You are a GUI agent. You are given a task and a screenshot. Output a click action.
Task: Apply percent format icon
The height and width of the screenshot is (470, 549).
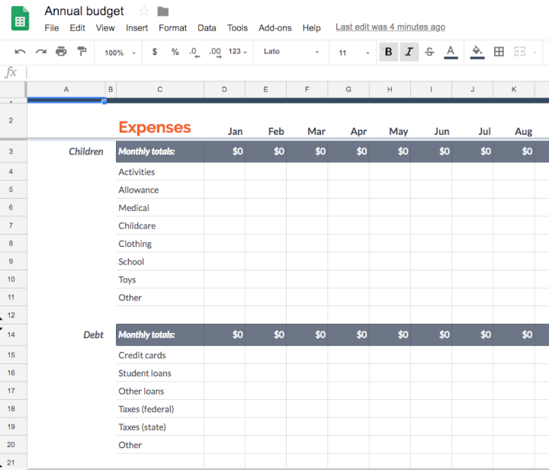click(x=175, y=52)
